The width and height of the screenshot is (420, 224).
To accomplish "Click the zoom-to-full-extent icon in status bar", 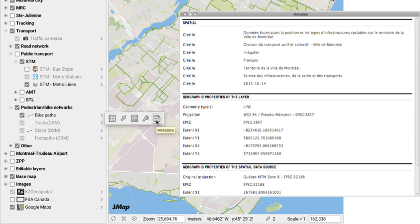I will pyautogui.click(x=124, y=219).
